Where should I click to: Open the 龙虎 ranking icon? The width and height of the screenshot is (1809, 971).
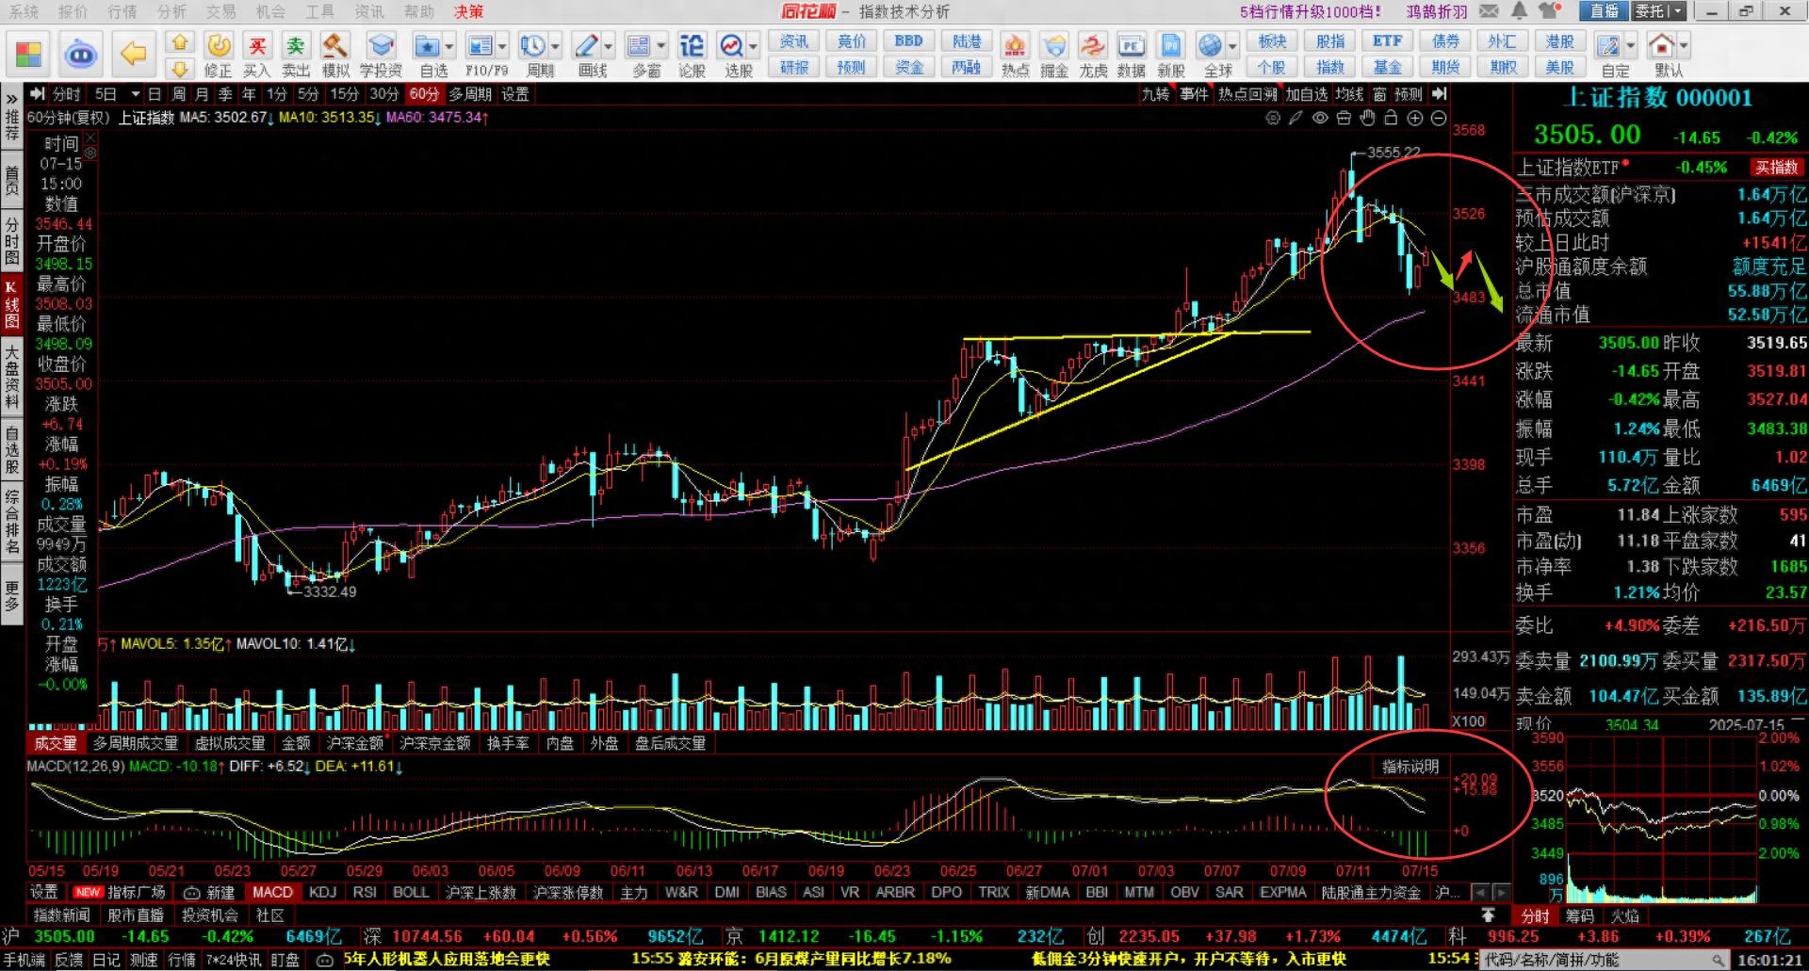[1092, 55]
